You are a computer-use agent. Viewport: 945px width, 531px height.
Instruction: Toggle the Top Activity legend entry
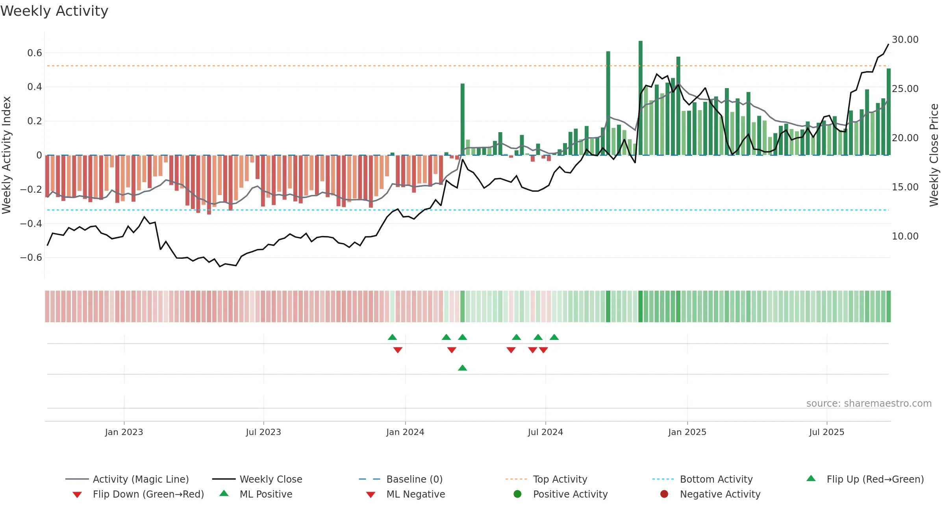tap(546, 479)
